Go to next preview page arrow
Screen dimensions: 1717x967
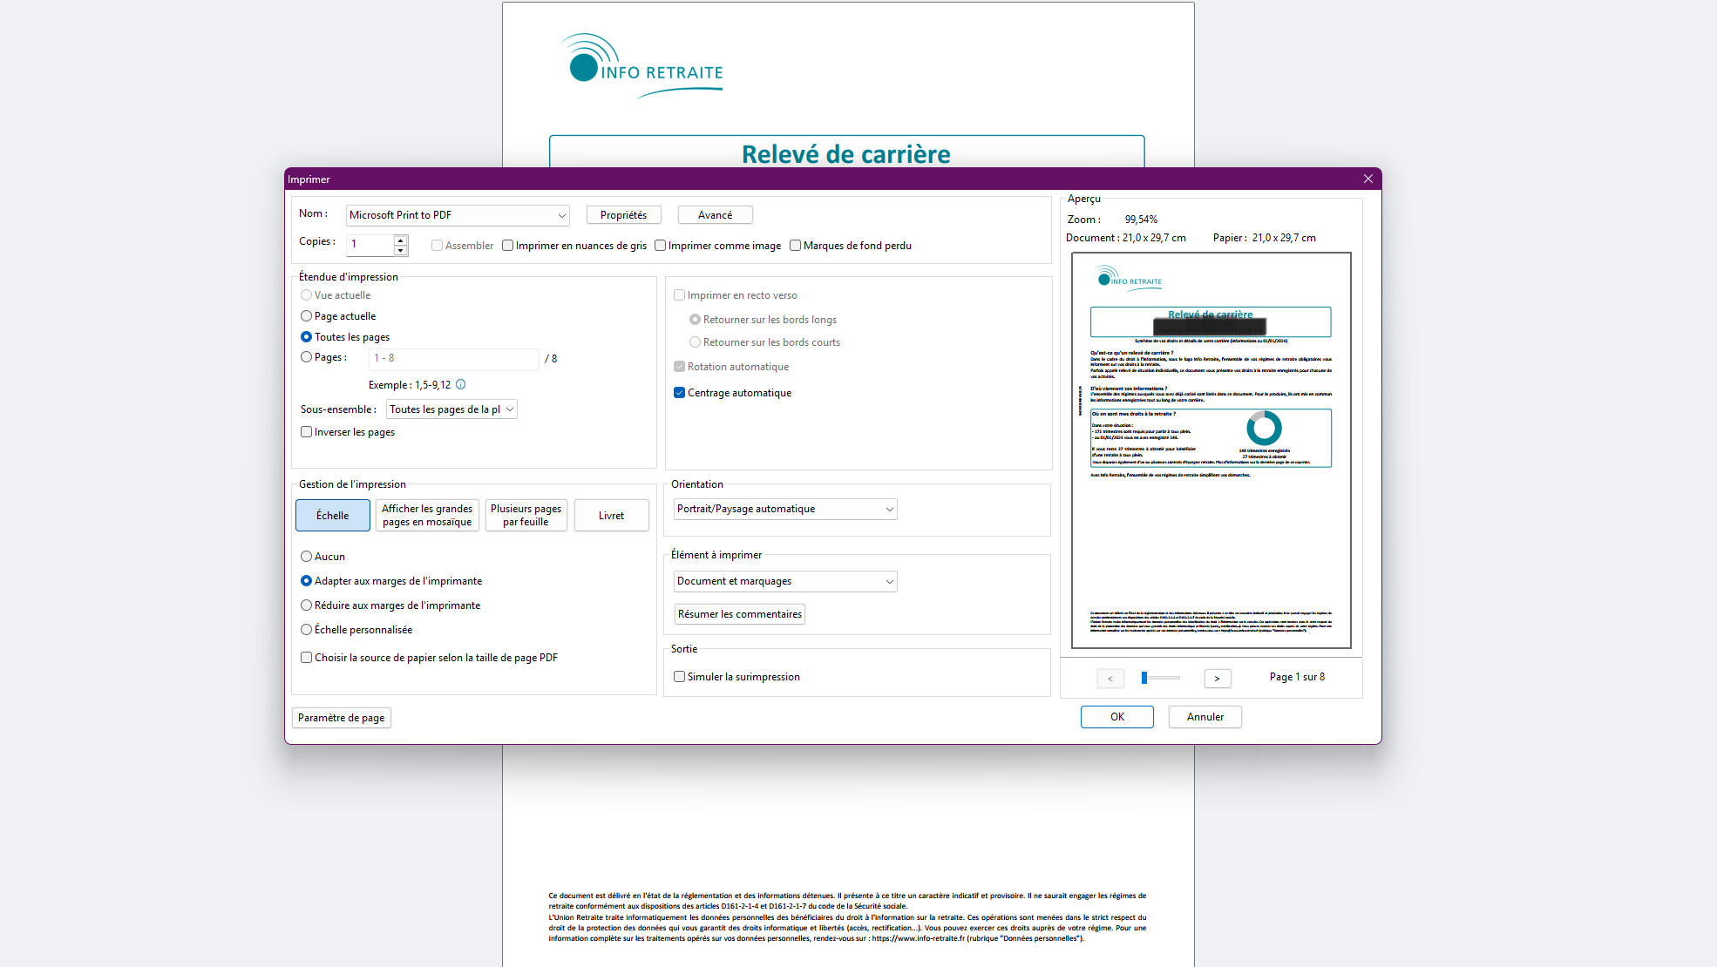[1217, 678]
